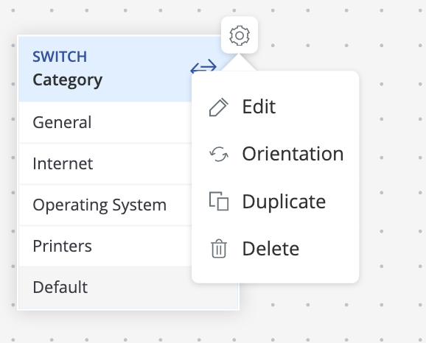Pick Duplicate in the context menu

tap(275, 202)
